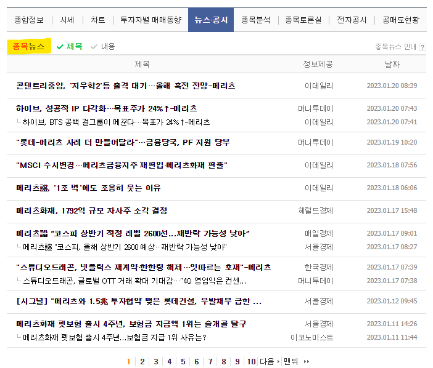Open article 콘텐트리중앙 '지우학2' 등 출격 대기
The width and height of the screenshot is (433, 368).
point(126,86)
